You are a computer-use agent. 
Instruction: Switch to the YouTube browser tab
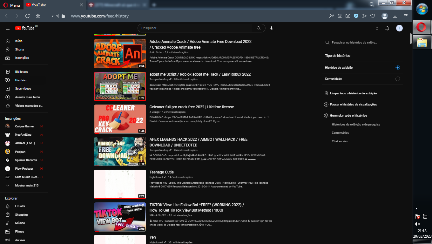click(54, 5)
